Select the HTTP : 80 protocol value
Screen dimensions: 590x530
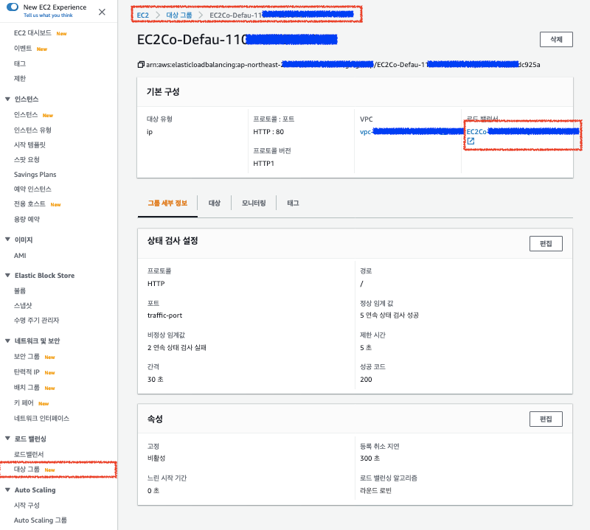point(268,132)
